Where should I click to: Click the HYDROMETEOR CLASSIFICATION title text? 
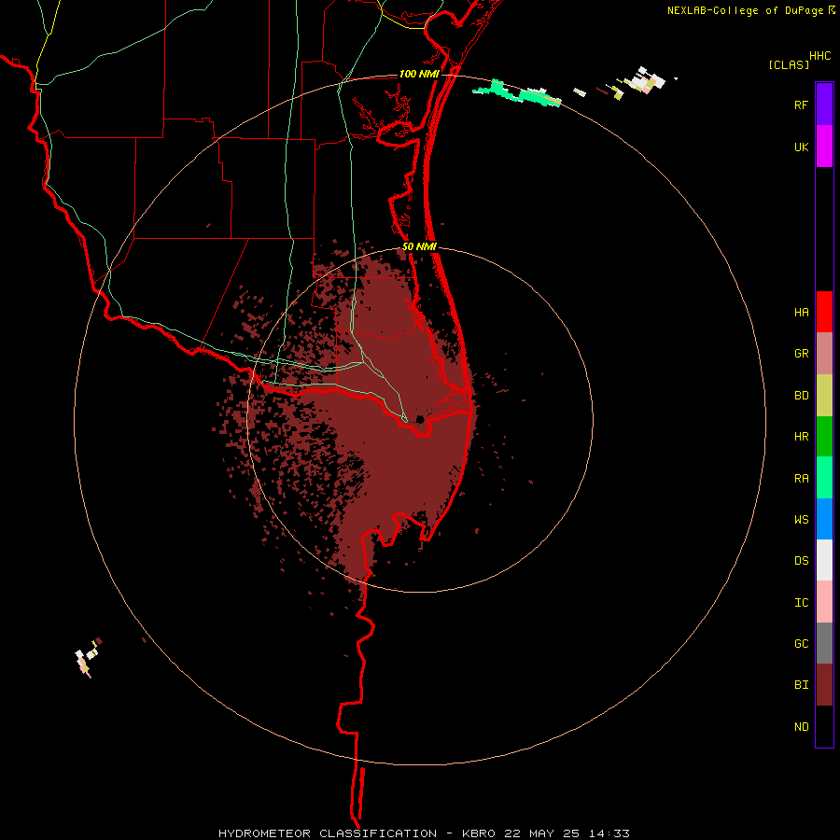coord(328,833)
